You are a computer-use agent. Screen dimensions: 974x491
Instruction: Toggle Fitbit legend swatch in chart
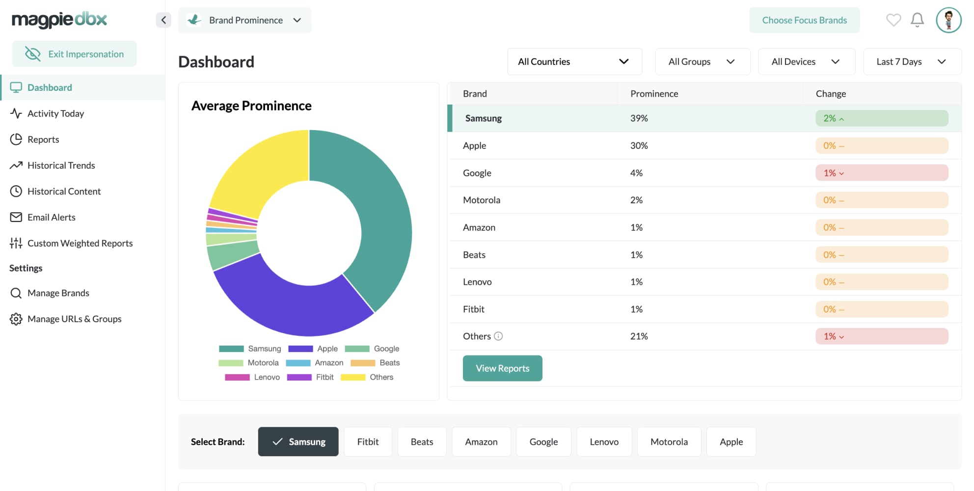click(x=299, y=377)
